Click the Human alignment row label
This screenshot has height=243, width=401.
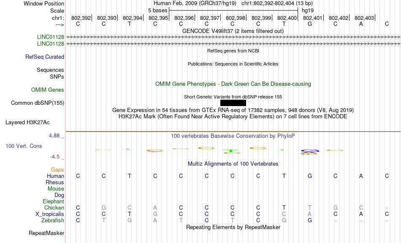click(x=55, y=176)
